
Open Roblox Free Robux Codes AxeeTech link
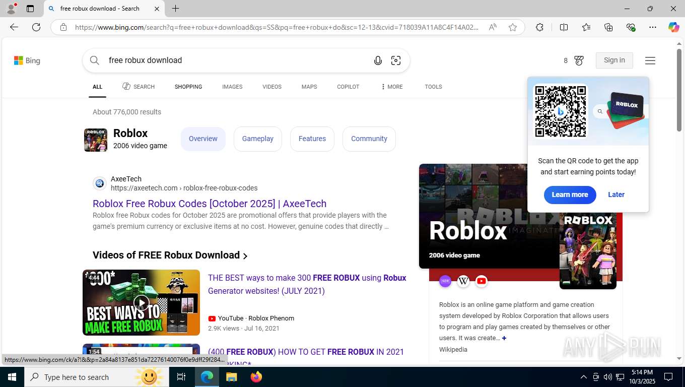(210, 204)
